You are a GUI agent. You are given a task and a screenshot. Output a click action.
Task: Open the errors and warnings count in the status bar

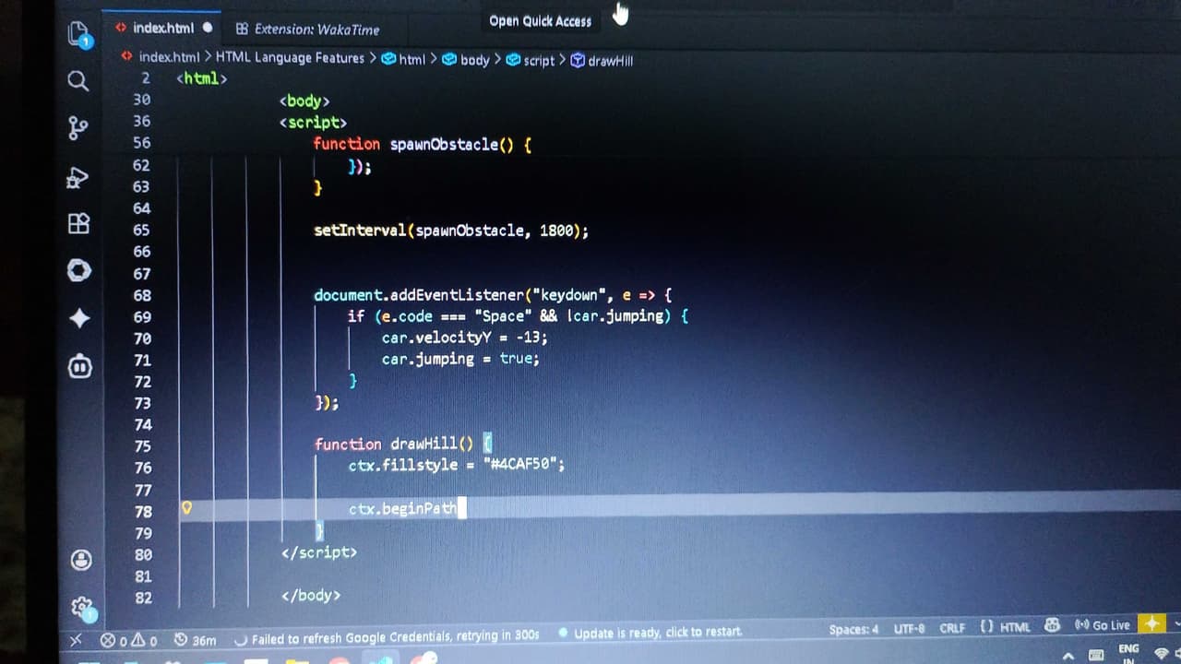click(x=129, y=640)
